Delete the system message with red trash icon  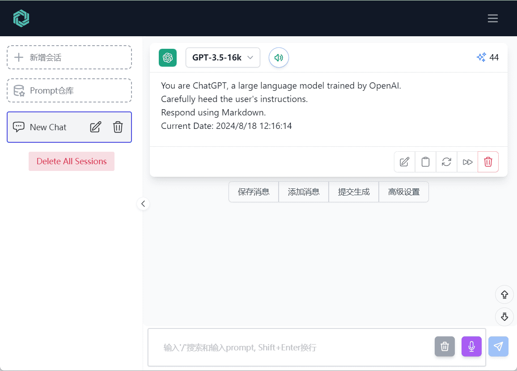488,162
